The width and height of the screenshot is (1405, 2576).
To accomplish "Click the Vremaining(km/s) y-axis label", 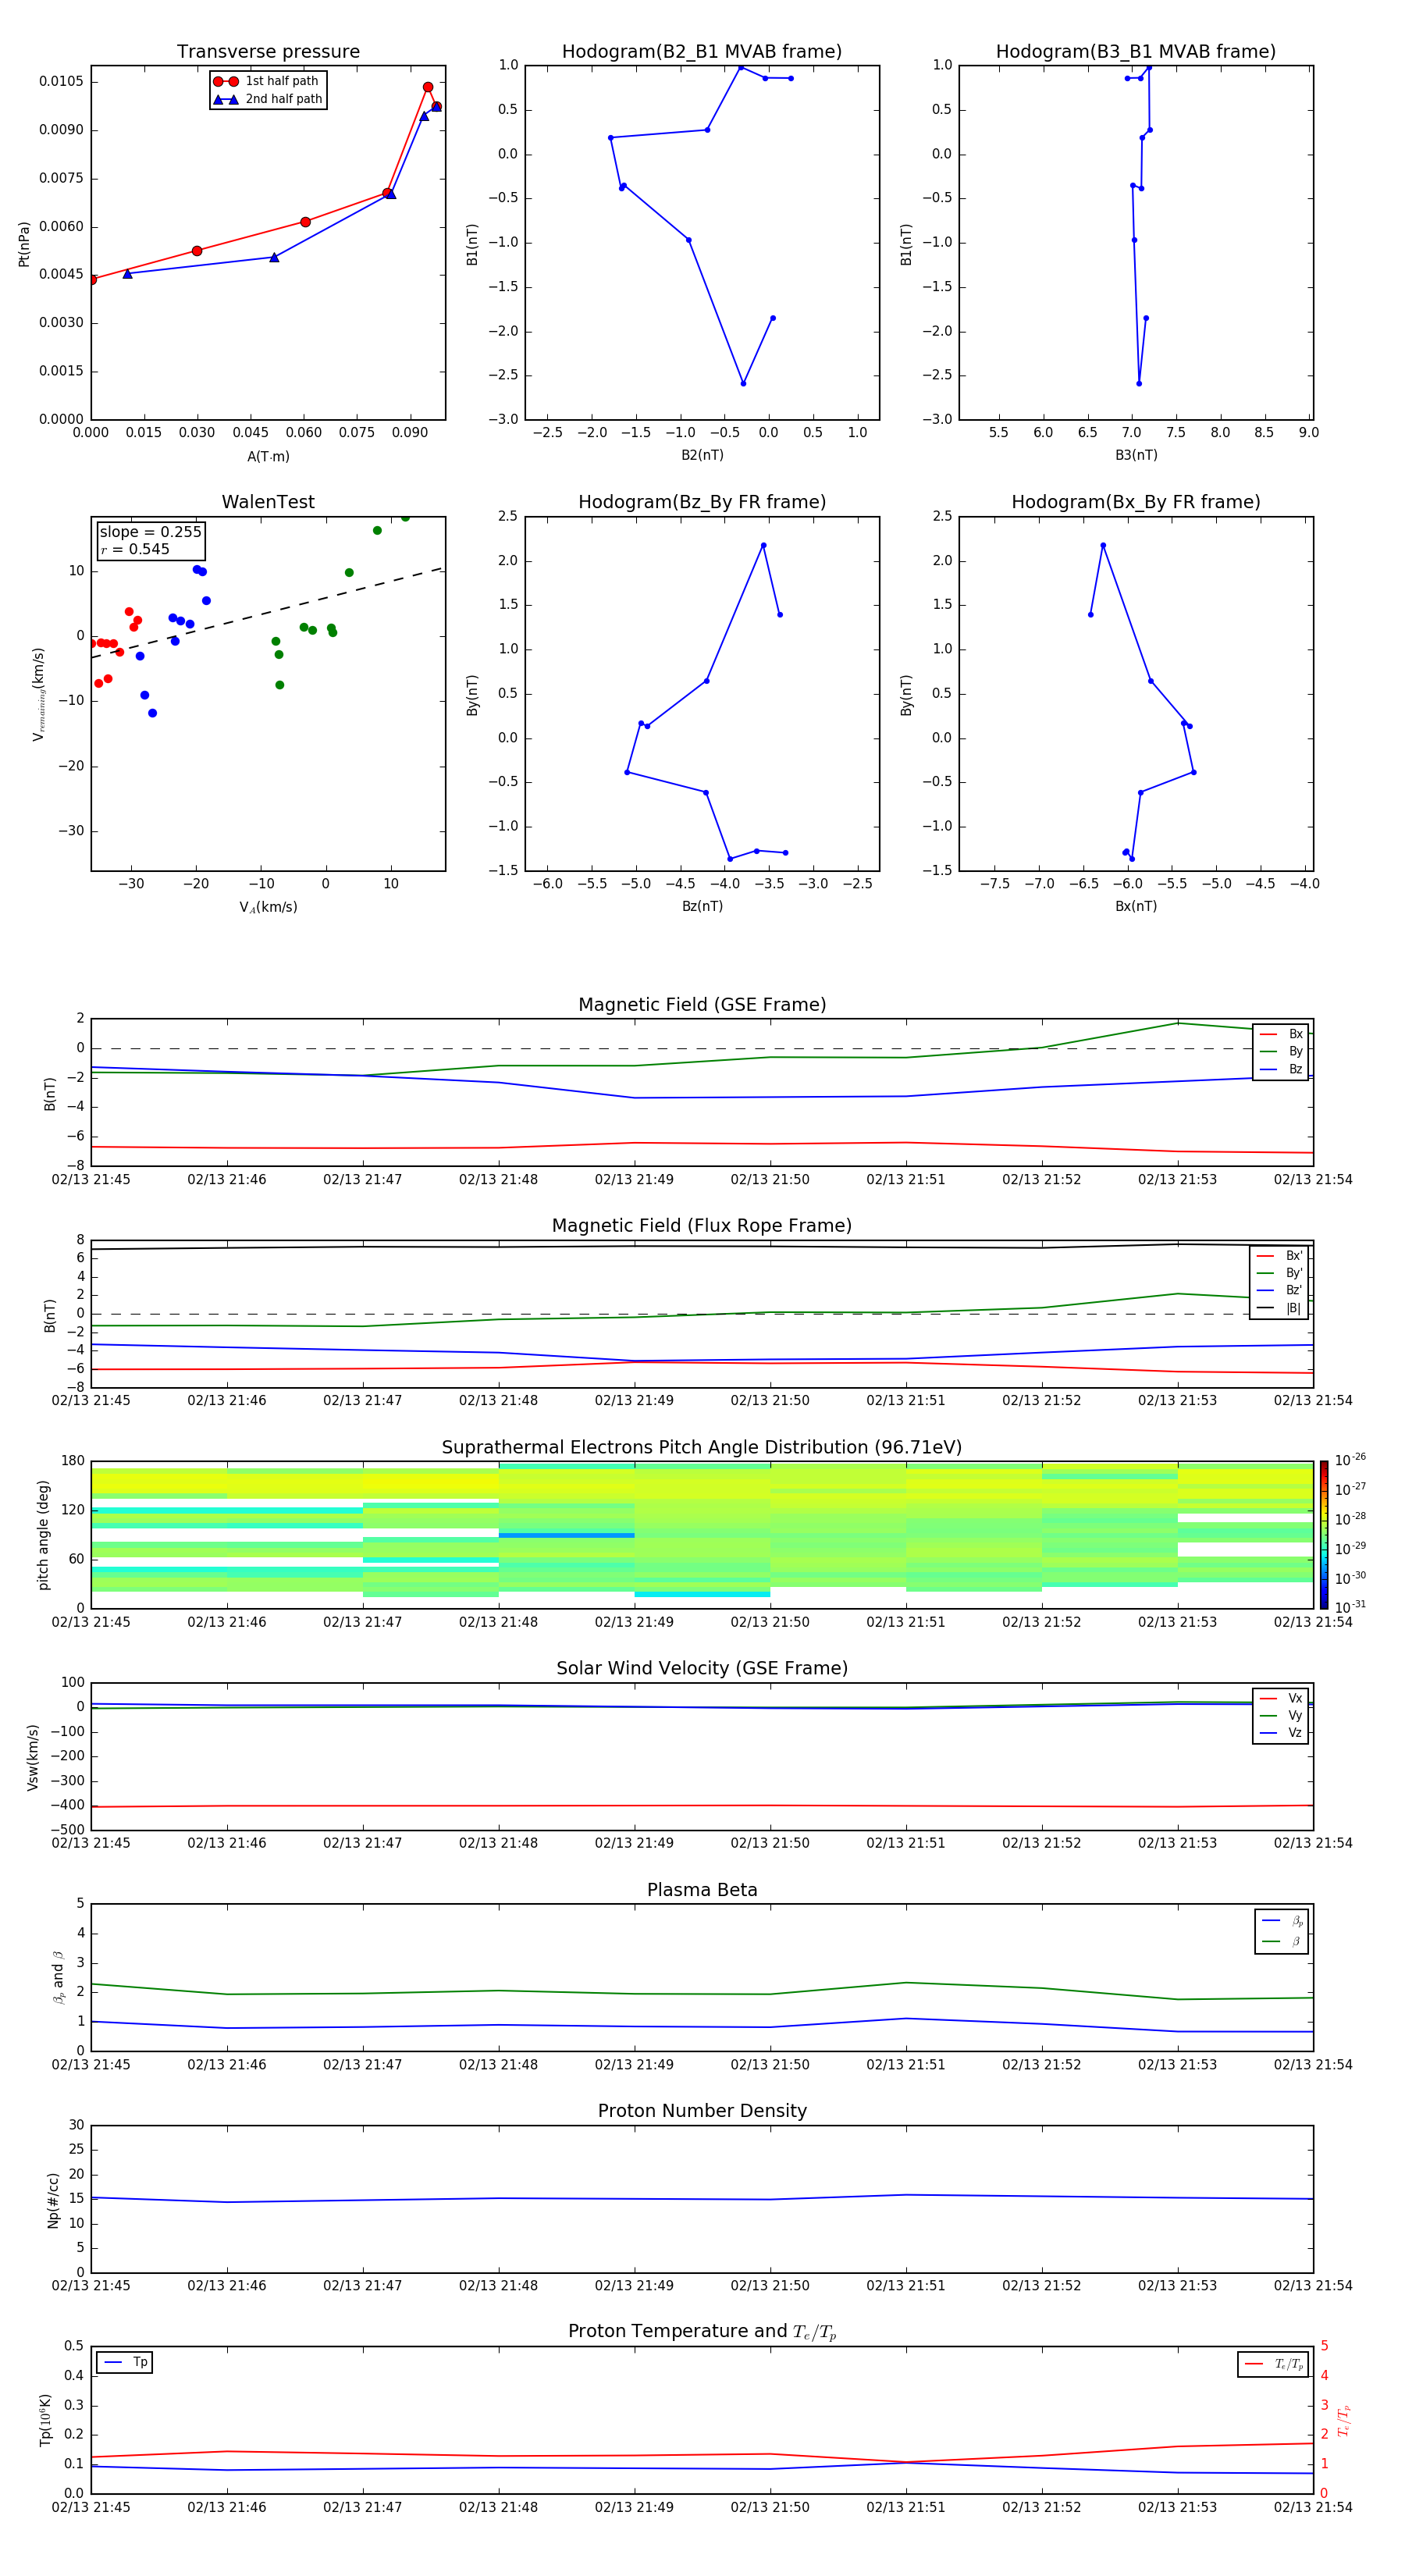I will (x=39, y=694).
